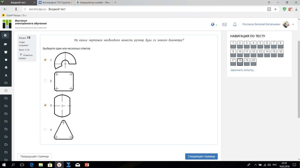
Task: Open the user profile dropdown arrow
Action: point(293,25)
